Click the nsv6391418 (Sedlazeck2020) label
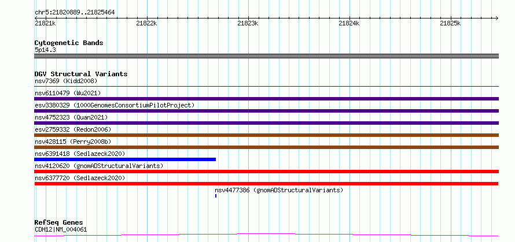515x242 pixels. [80, 154]
